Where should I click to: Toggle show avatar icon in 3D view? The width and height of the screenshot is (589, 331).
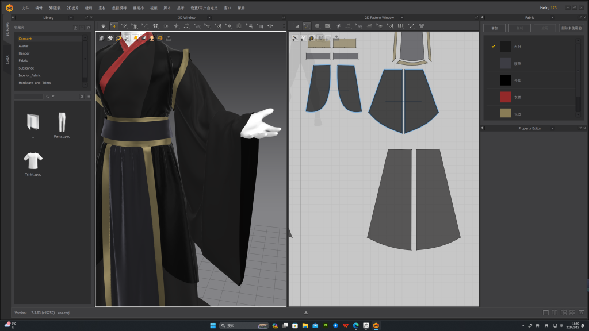pos(152,39)
